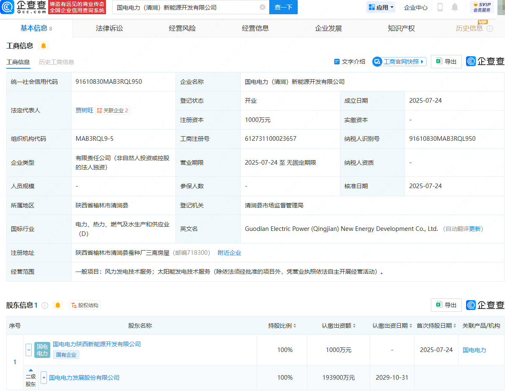Click English name Guodian Electric Power text
This screenshot has height=391, width=505.
pos(341,229)
